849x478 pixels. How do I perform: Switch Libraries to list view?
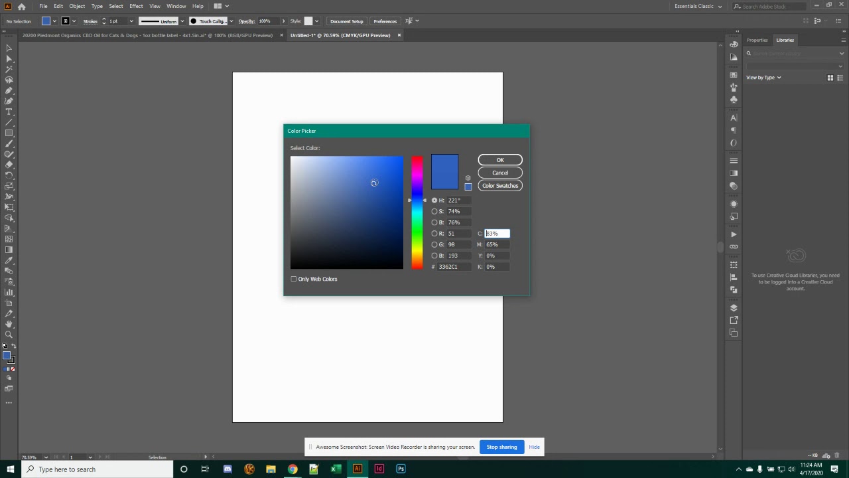click(x=840, y=78)
